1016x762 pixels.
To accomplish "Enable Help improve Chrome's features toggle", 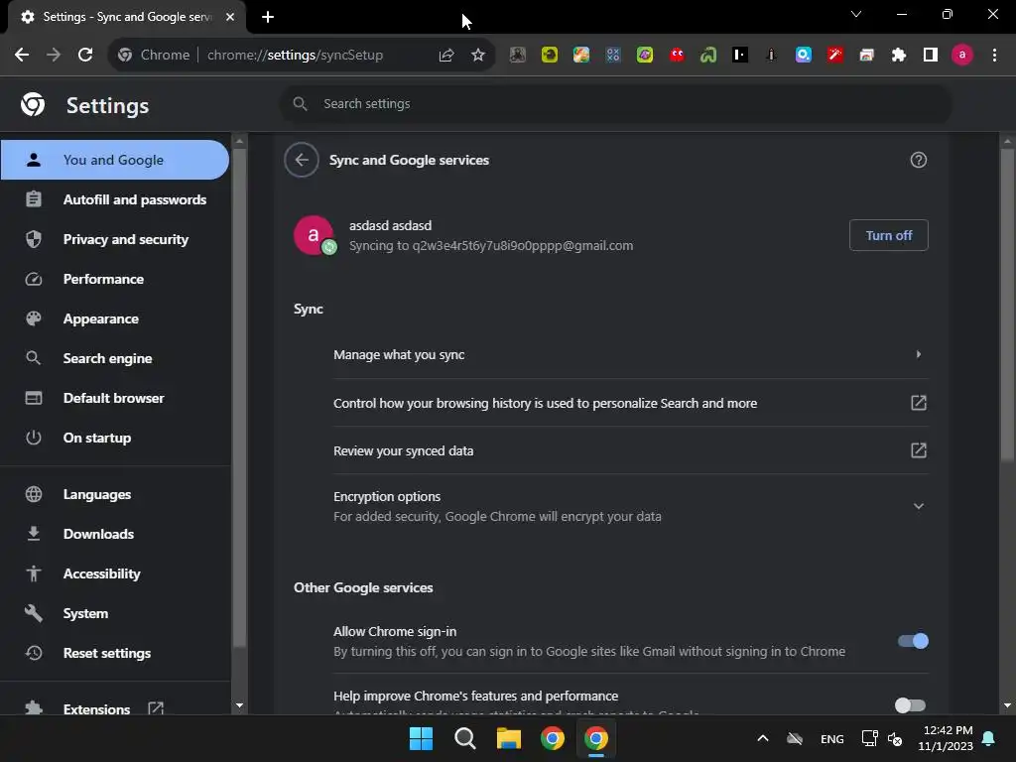I will pyautogui.click(x=910, y=705).
